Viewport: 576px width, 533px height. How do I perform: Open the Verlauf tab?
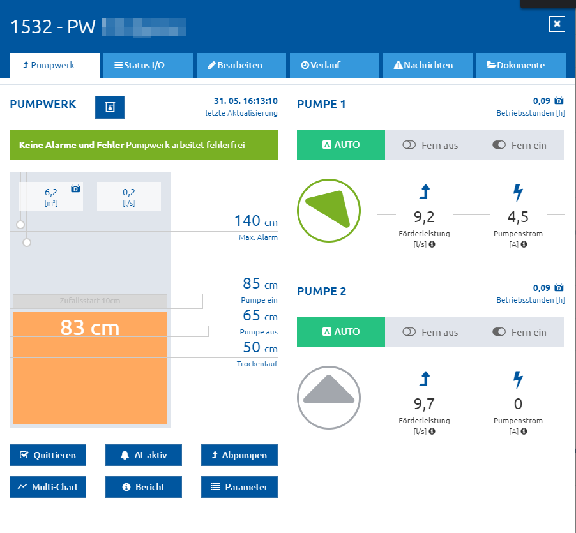[x=334, y=65]
